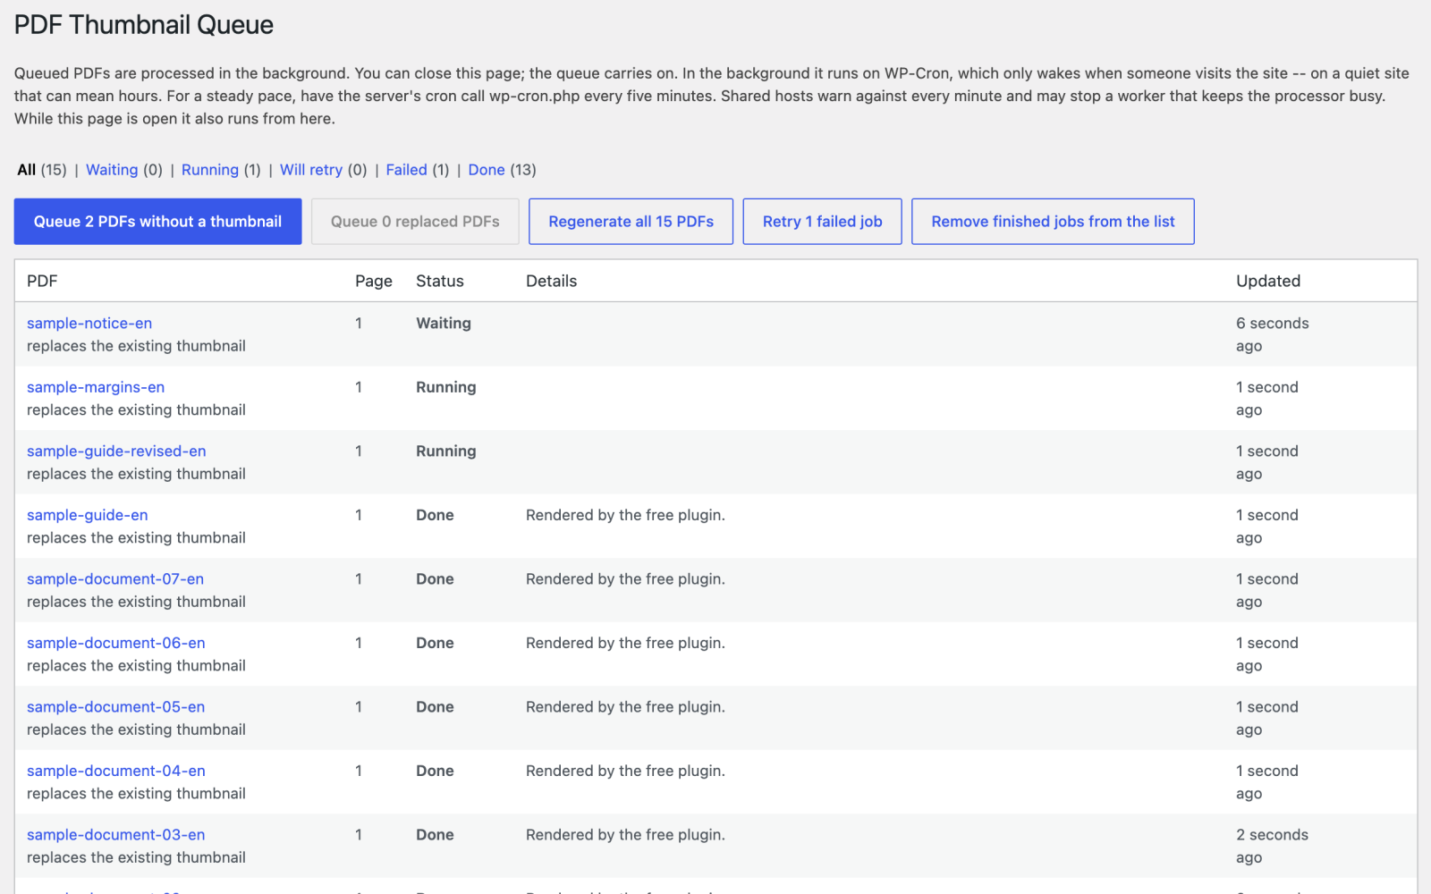
Task: Click '6 seconds ago' in sample-notice-en row
Action: (x=1273, y=334)
